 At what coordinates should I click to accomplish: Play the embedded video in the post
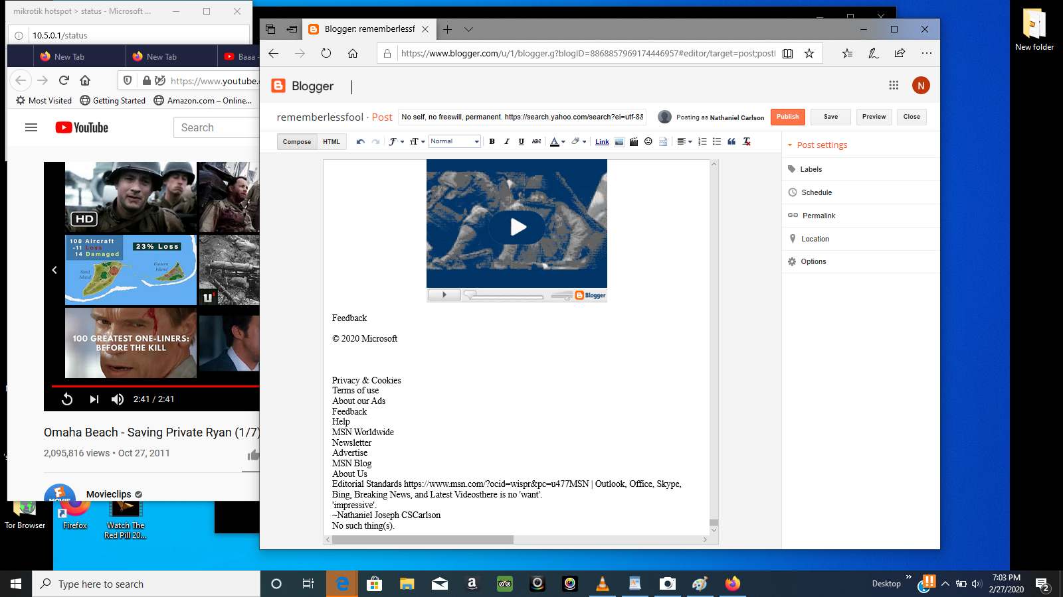[x=518, y=227]
